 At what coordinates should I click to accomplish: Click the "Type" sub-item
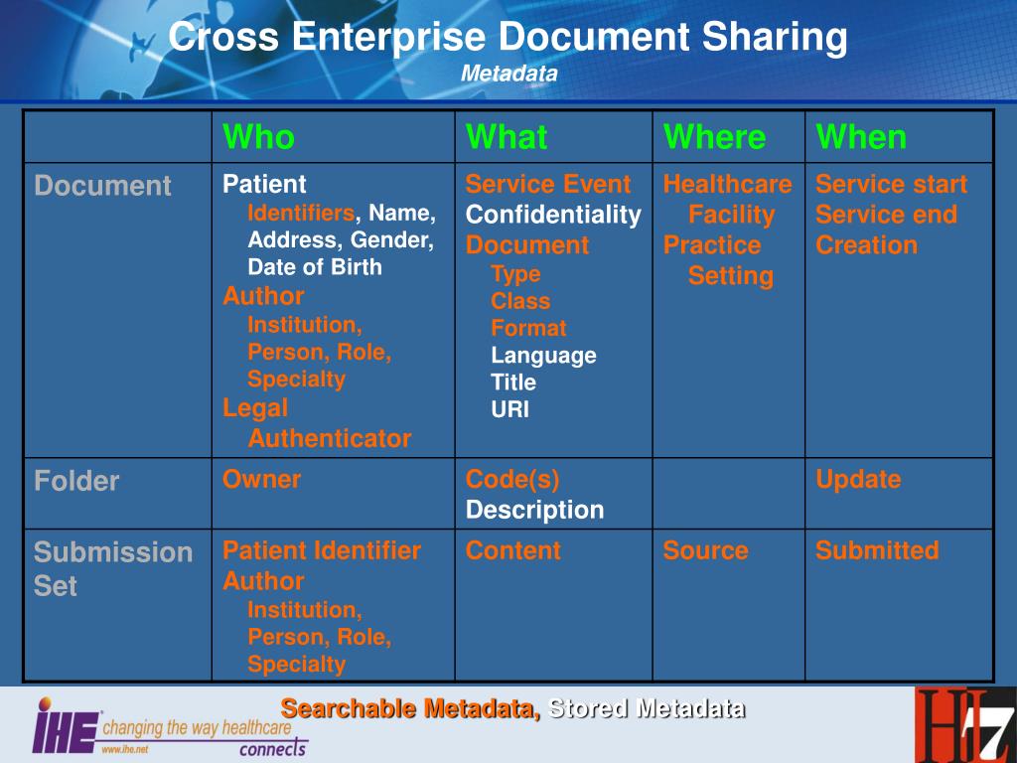515,274
